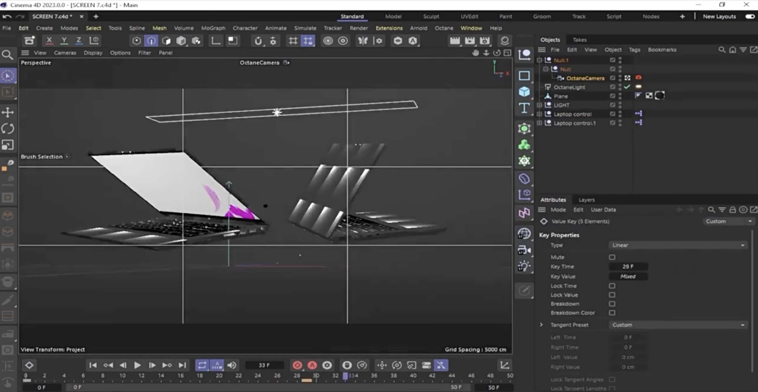Viewport: 758px width, 392px height.
Task: Click the camera icon on OctaneCamera object
Action: [x=638, y=78]
